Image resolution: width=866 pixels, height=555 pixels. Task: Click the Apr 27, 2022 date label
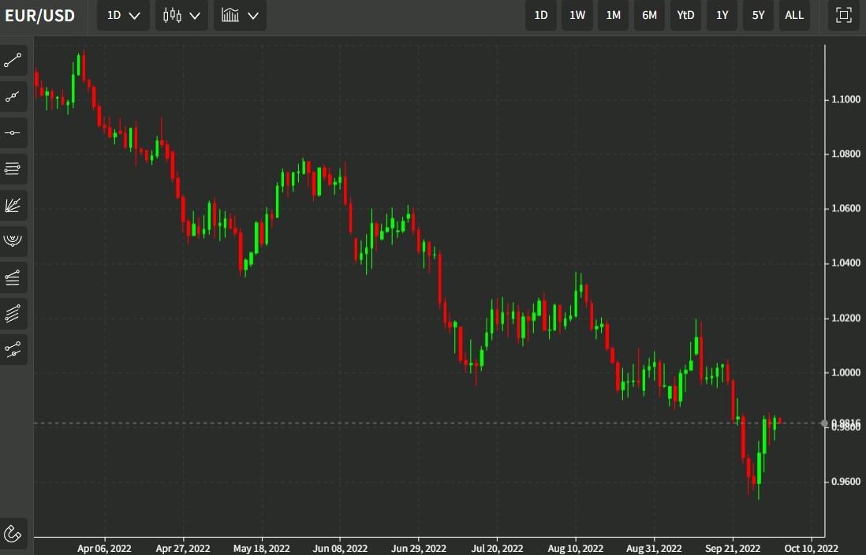[x=183, y=549]
